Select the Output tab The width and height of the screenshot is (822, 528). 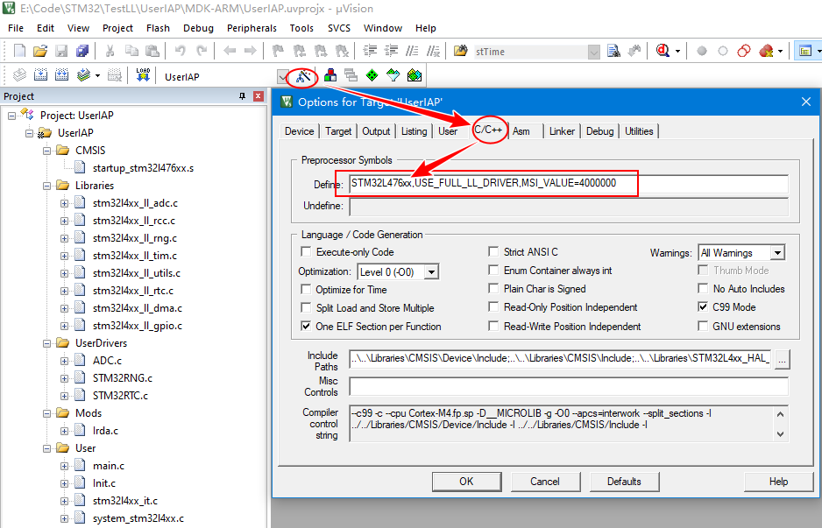pyautogui.click(x=376, y=131)
